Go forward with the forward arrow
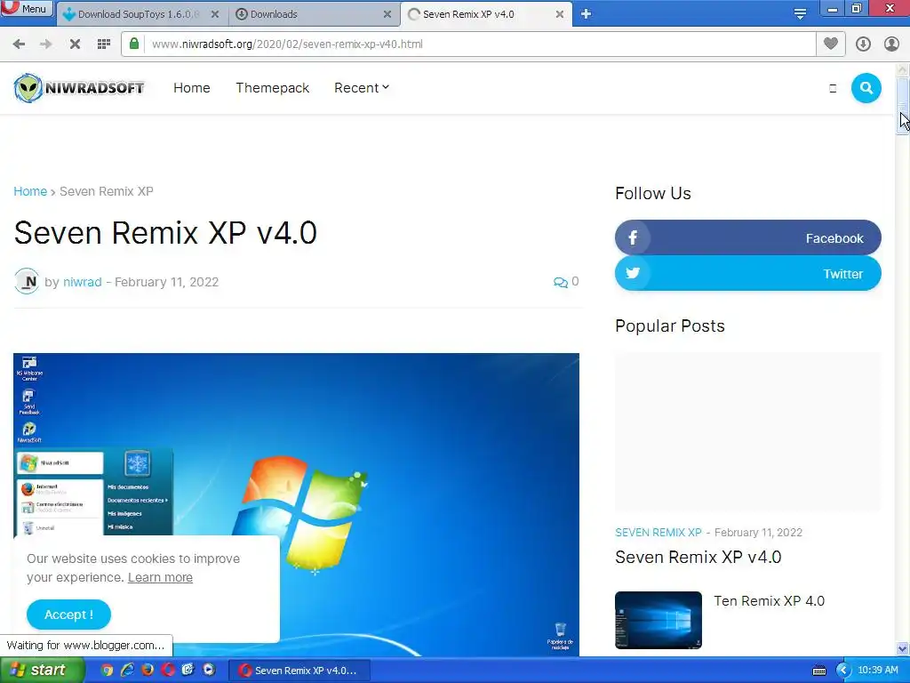910x683 pixels. point(46,44)
